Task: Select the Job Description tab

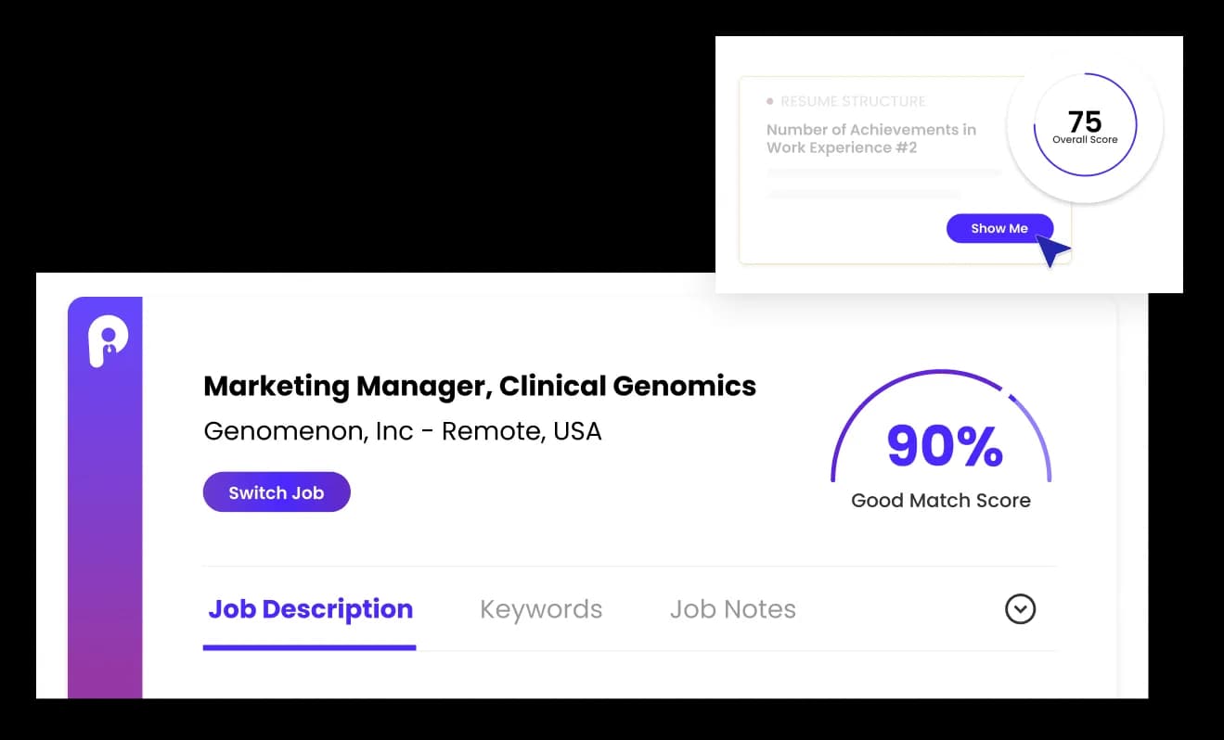Action: point(309,609)
